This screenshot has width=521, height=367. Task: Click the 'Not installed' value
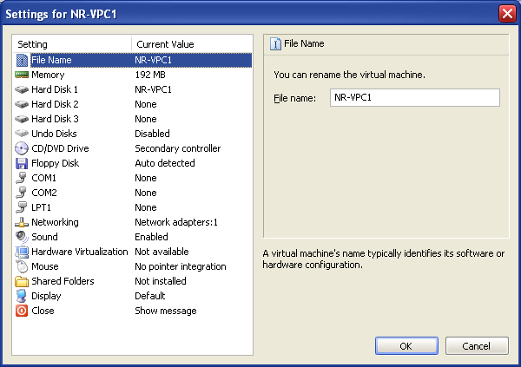[x=161, y=281]
